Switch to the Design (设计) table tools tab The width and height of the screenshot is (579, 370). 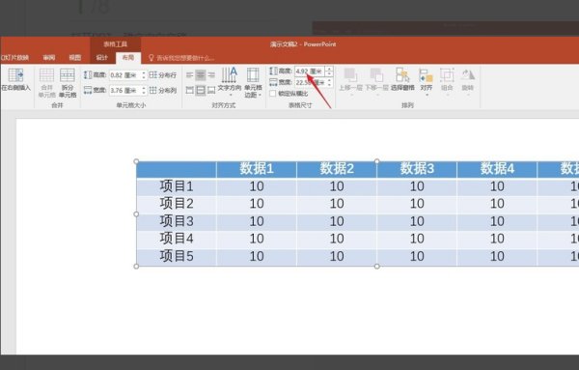[x=102, y=58]
